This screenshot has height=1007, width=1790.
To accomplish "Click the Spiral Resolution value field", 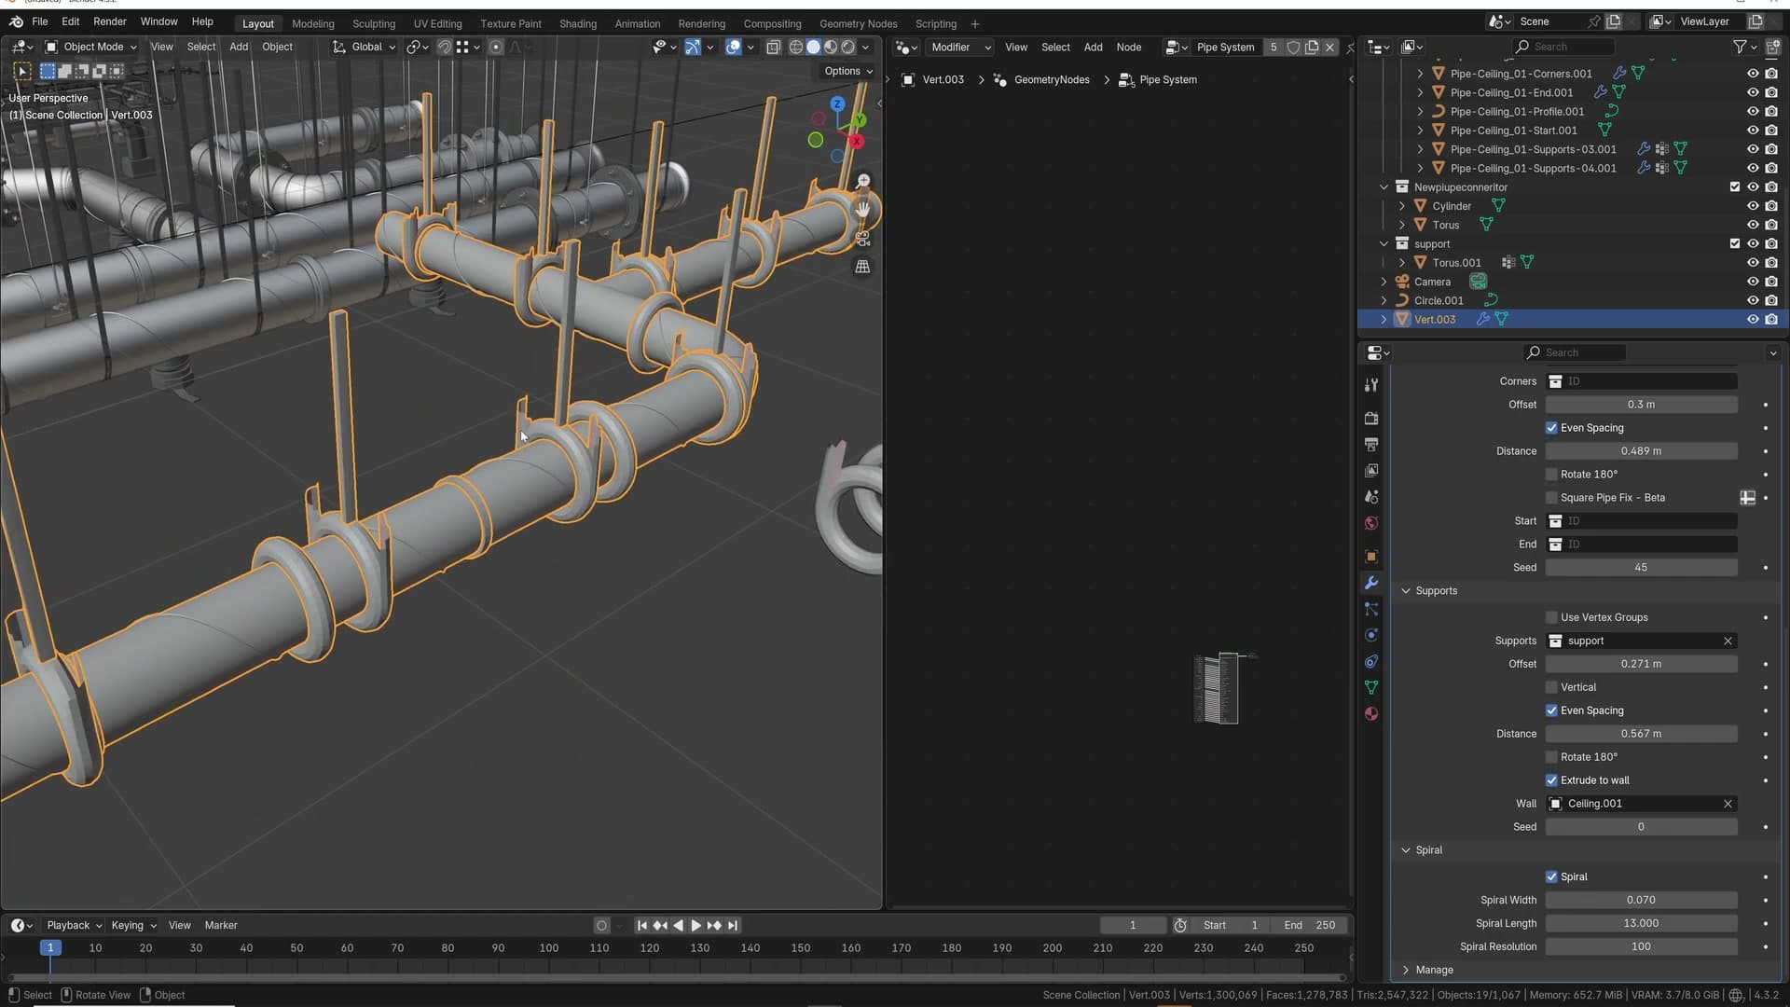I will click(x=1641, y=946).
